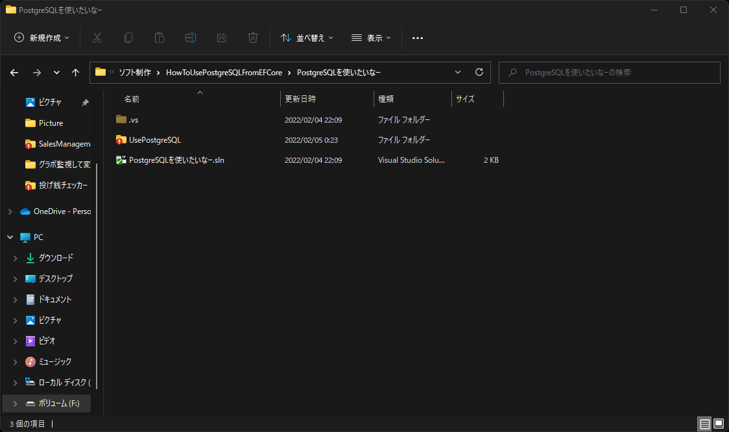
Task: Click the Copy icon in toolbar
Action: point(128,38)
